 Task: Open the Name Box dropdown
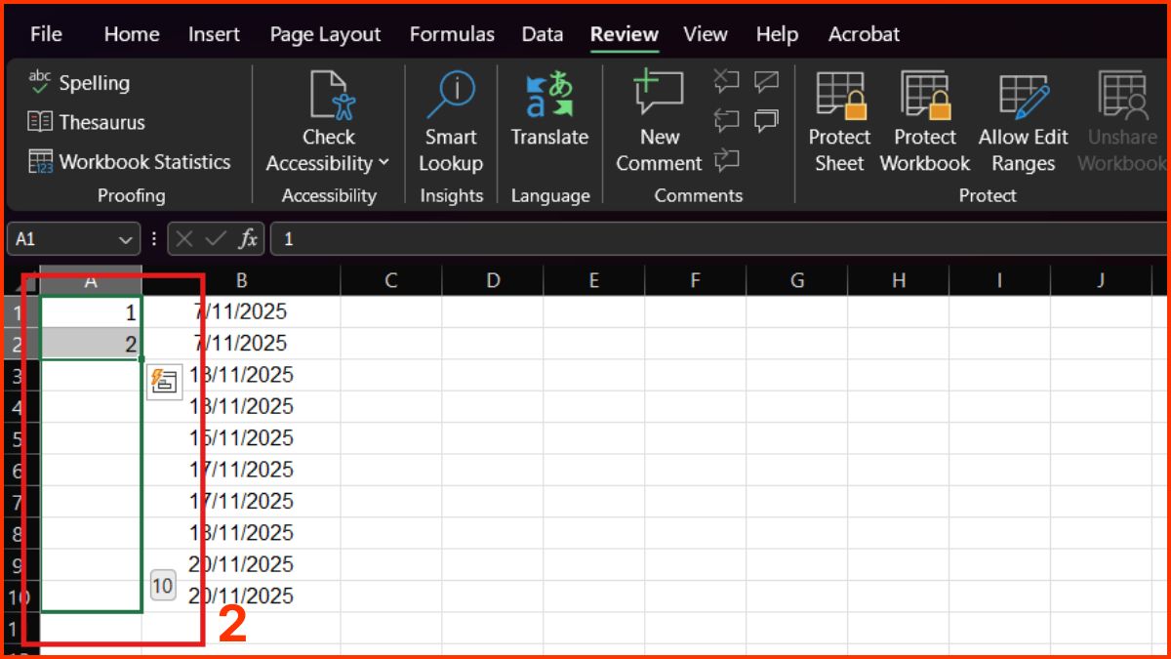[125, 238]
